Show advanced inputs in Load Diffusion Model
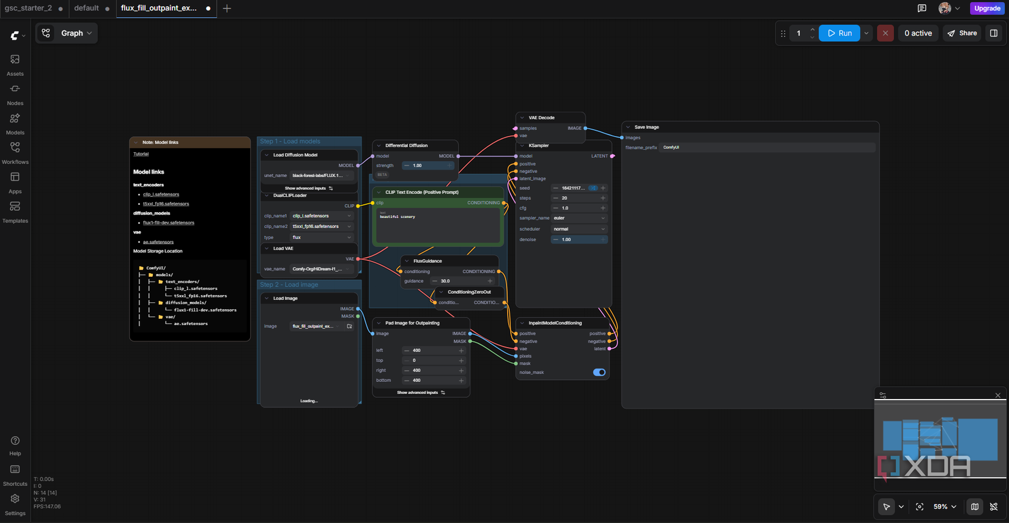The height and width of the screenshot is (523, 1009). coord(309,188)
